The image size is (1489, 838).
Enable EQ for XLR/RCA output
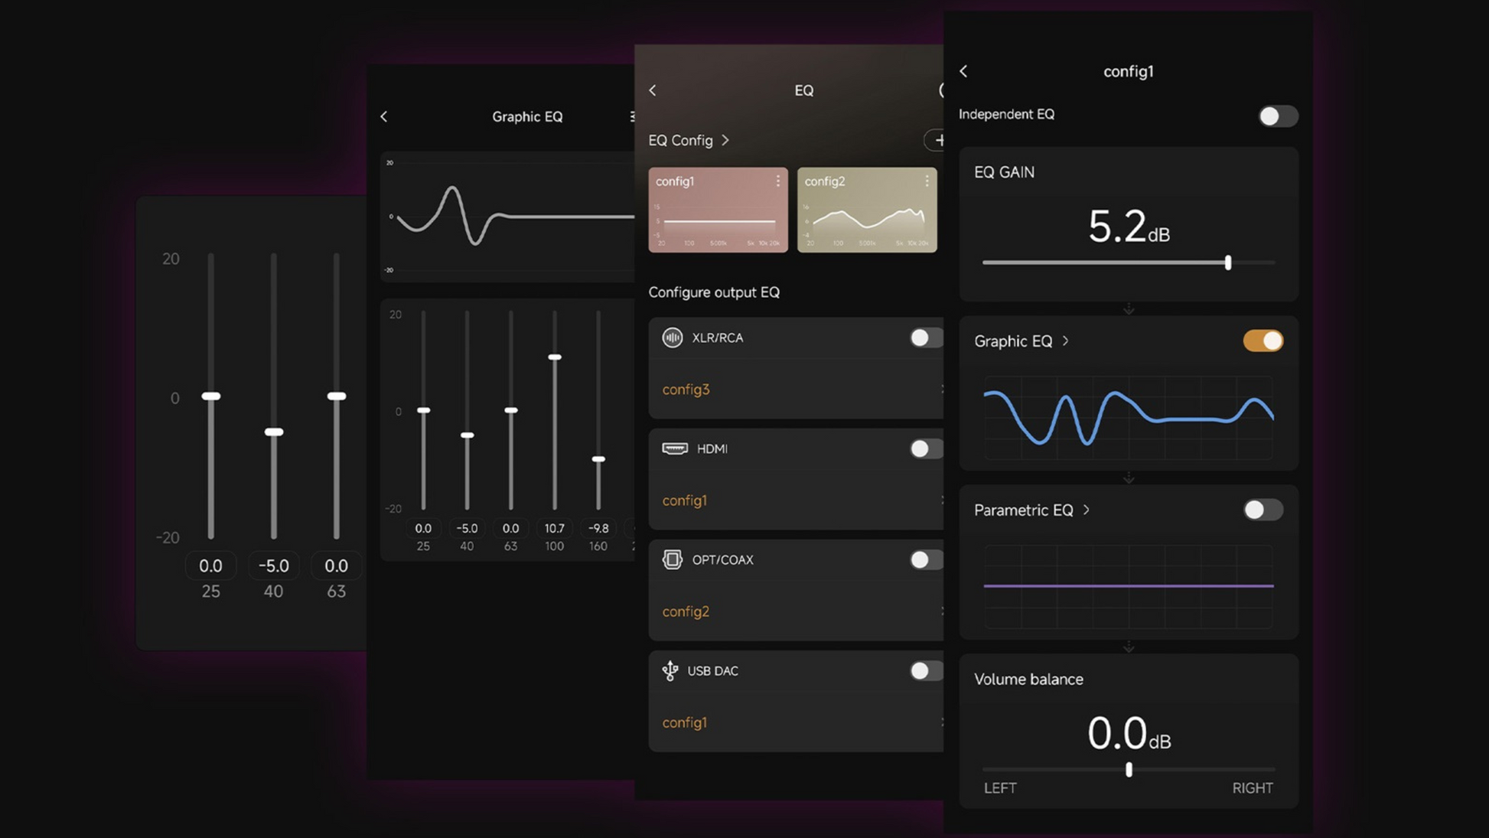[x=926, y=337]
